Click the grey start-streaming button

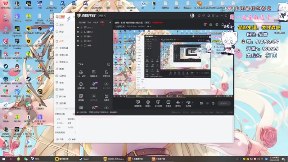pyautogui.click(x=224, y=103)
